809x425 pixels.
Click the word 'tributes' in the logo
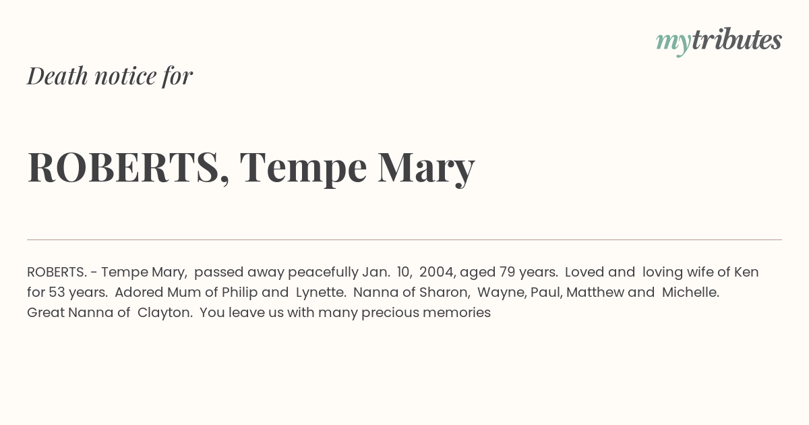737,40
